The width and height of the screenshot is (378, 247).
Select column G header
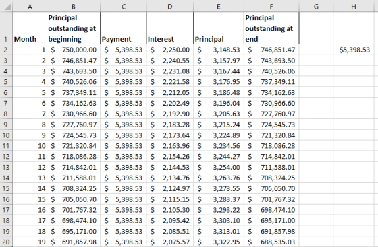(316, 7)
